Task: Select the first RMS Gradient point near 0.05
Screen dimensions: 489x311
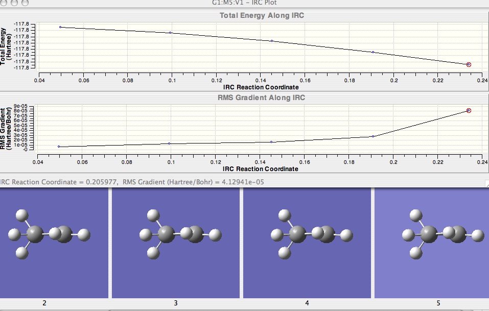Action: click(x=59, y=147)
